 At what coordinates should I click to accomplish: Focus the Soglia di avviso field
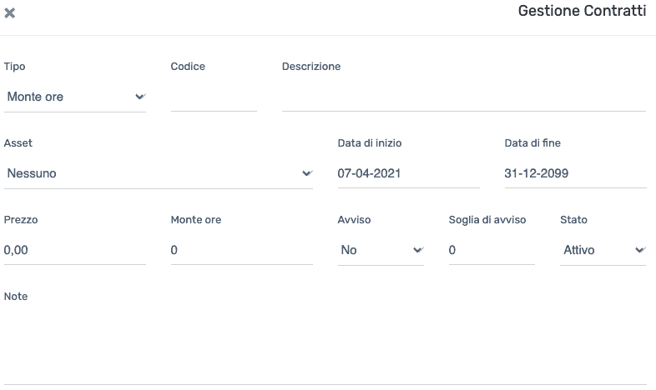pos(492,250)
